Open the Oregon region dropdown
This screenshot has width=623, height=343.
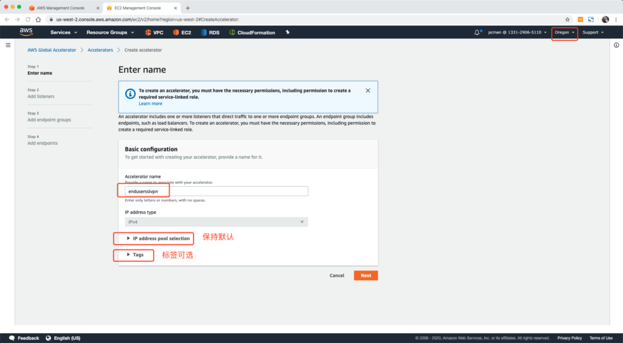point(564,32)
